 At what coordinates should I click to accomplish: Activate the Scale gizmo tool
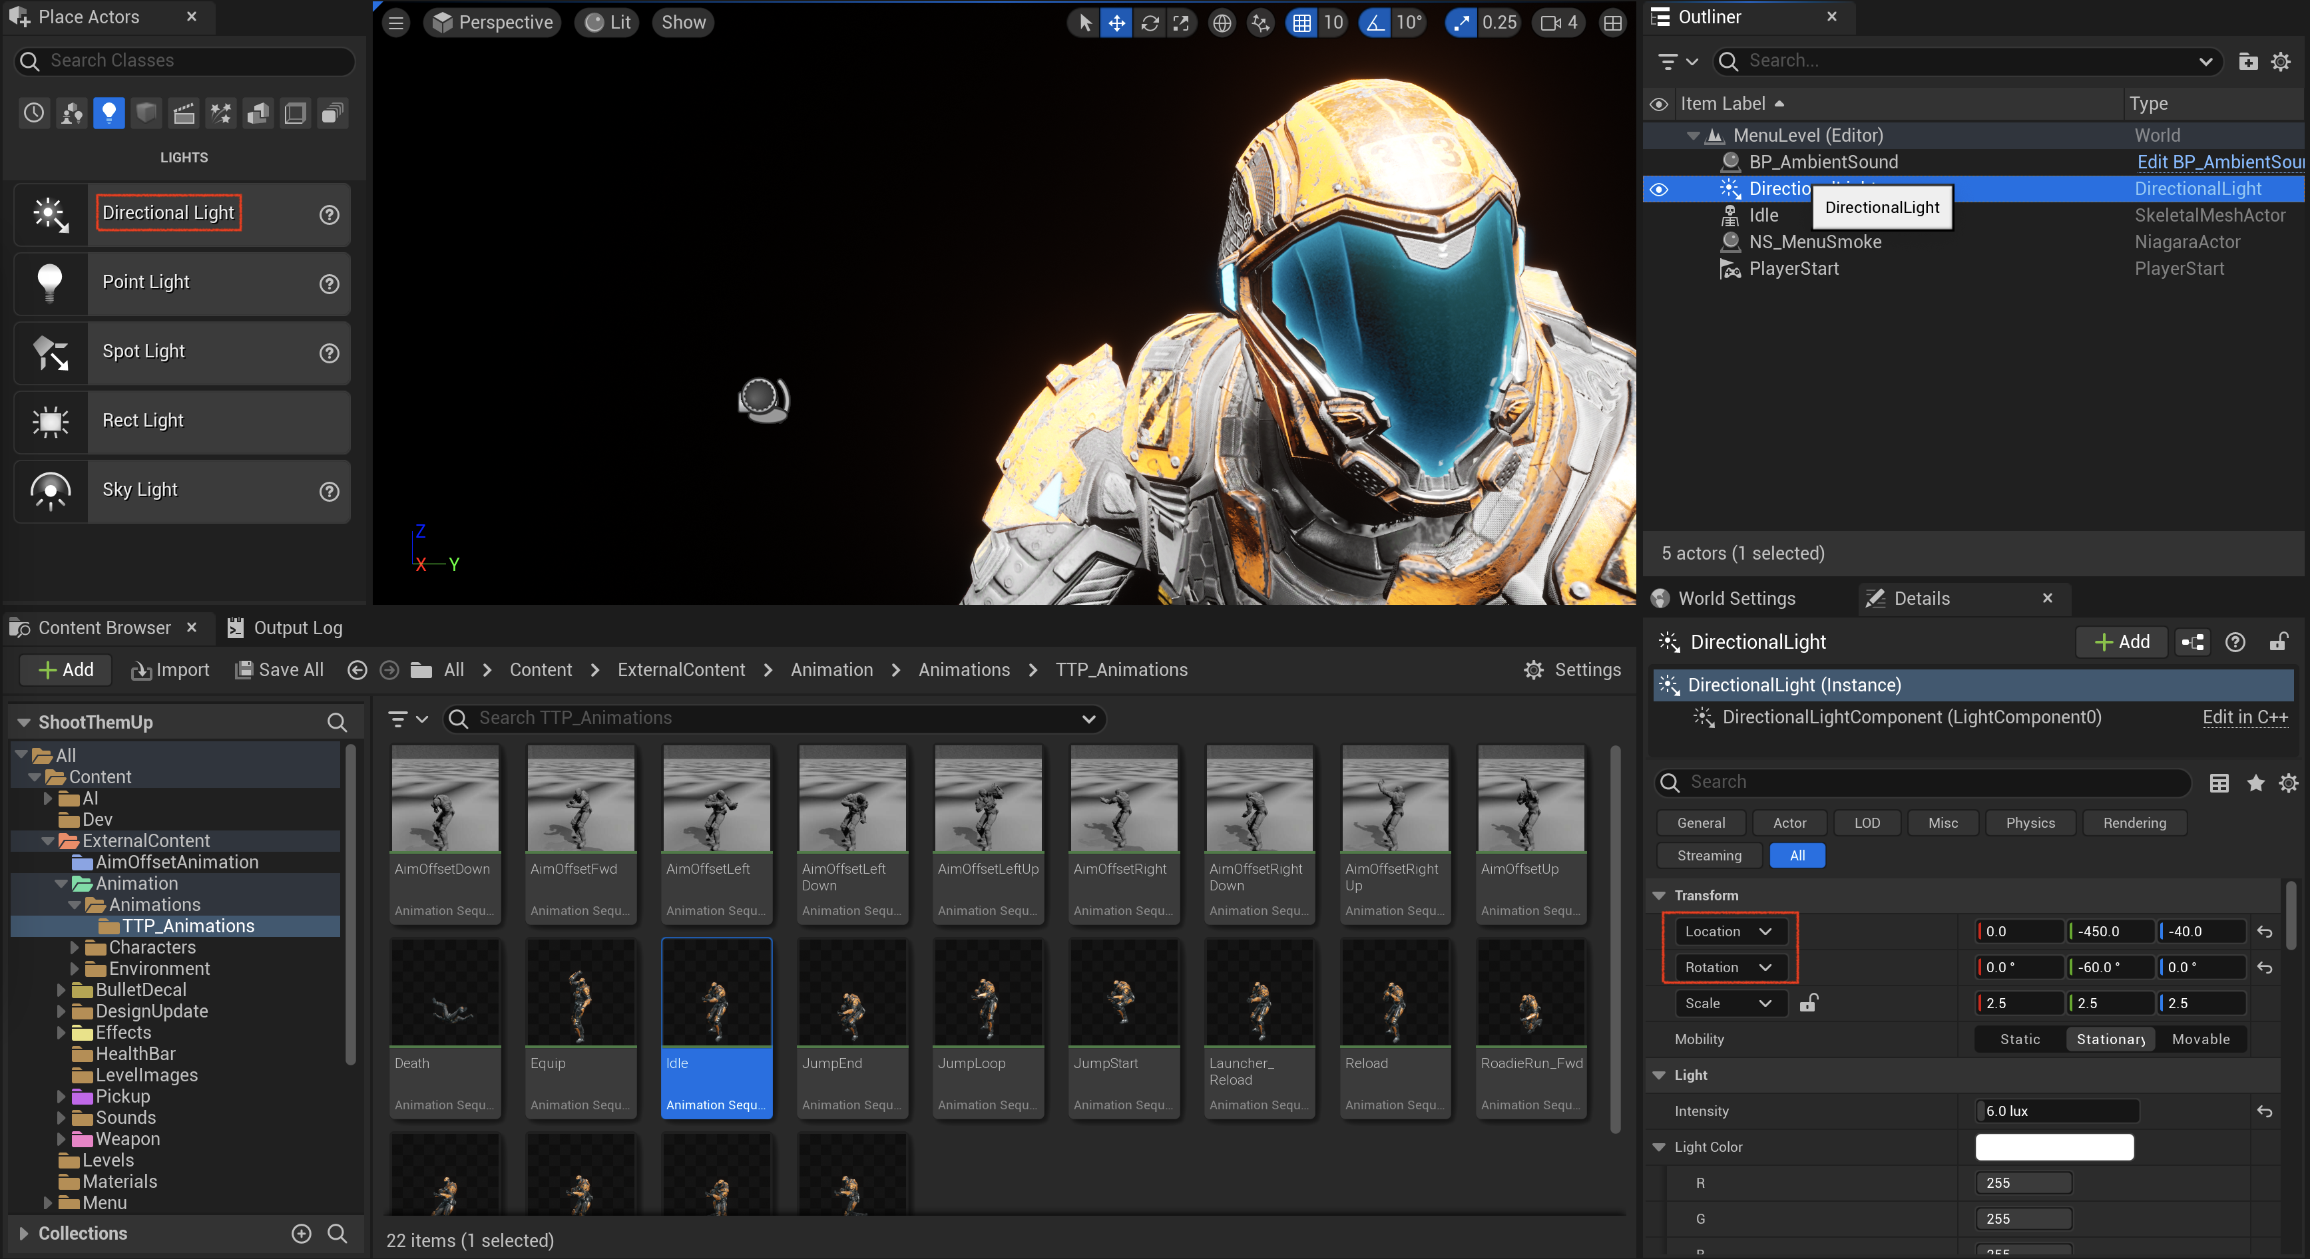click(1182, 23)
